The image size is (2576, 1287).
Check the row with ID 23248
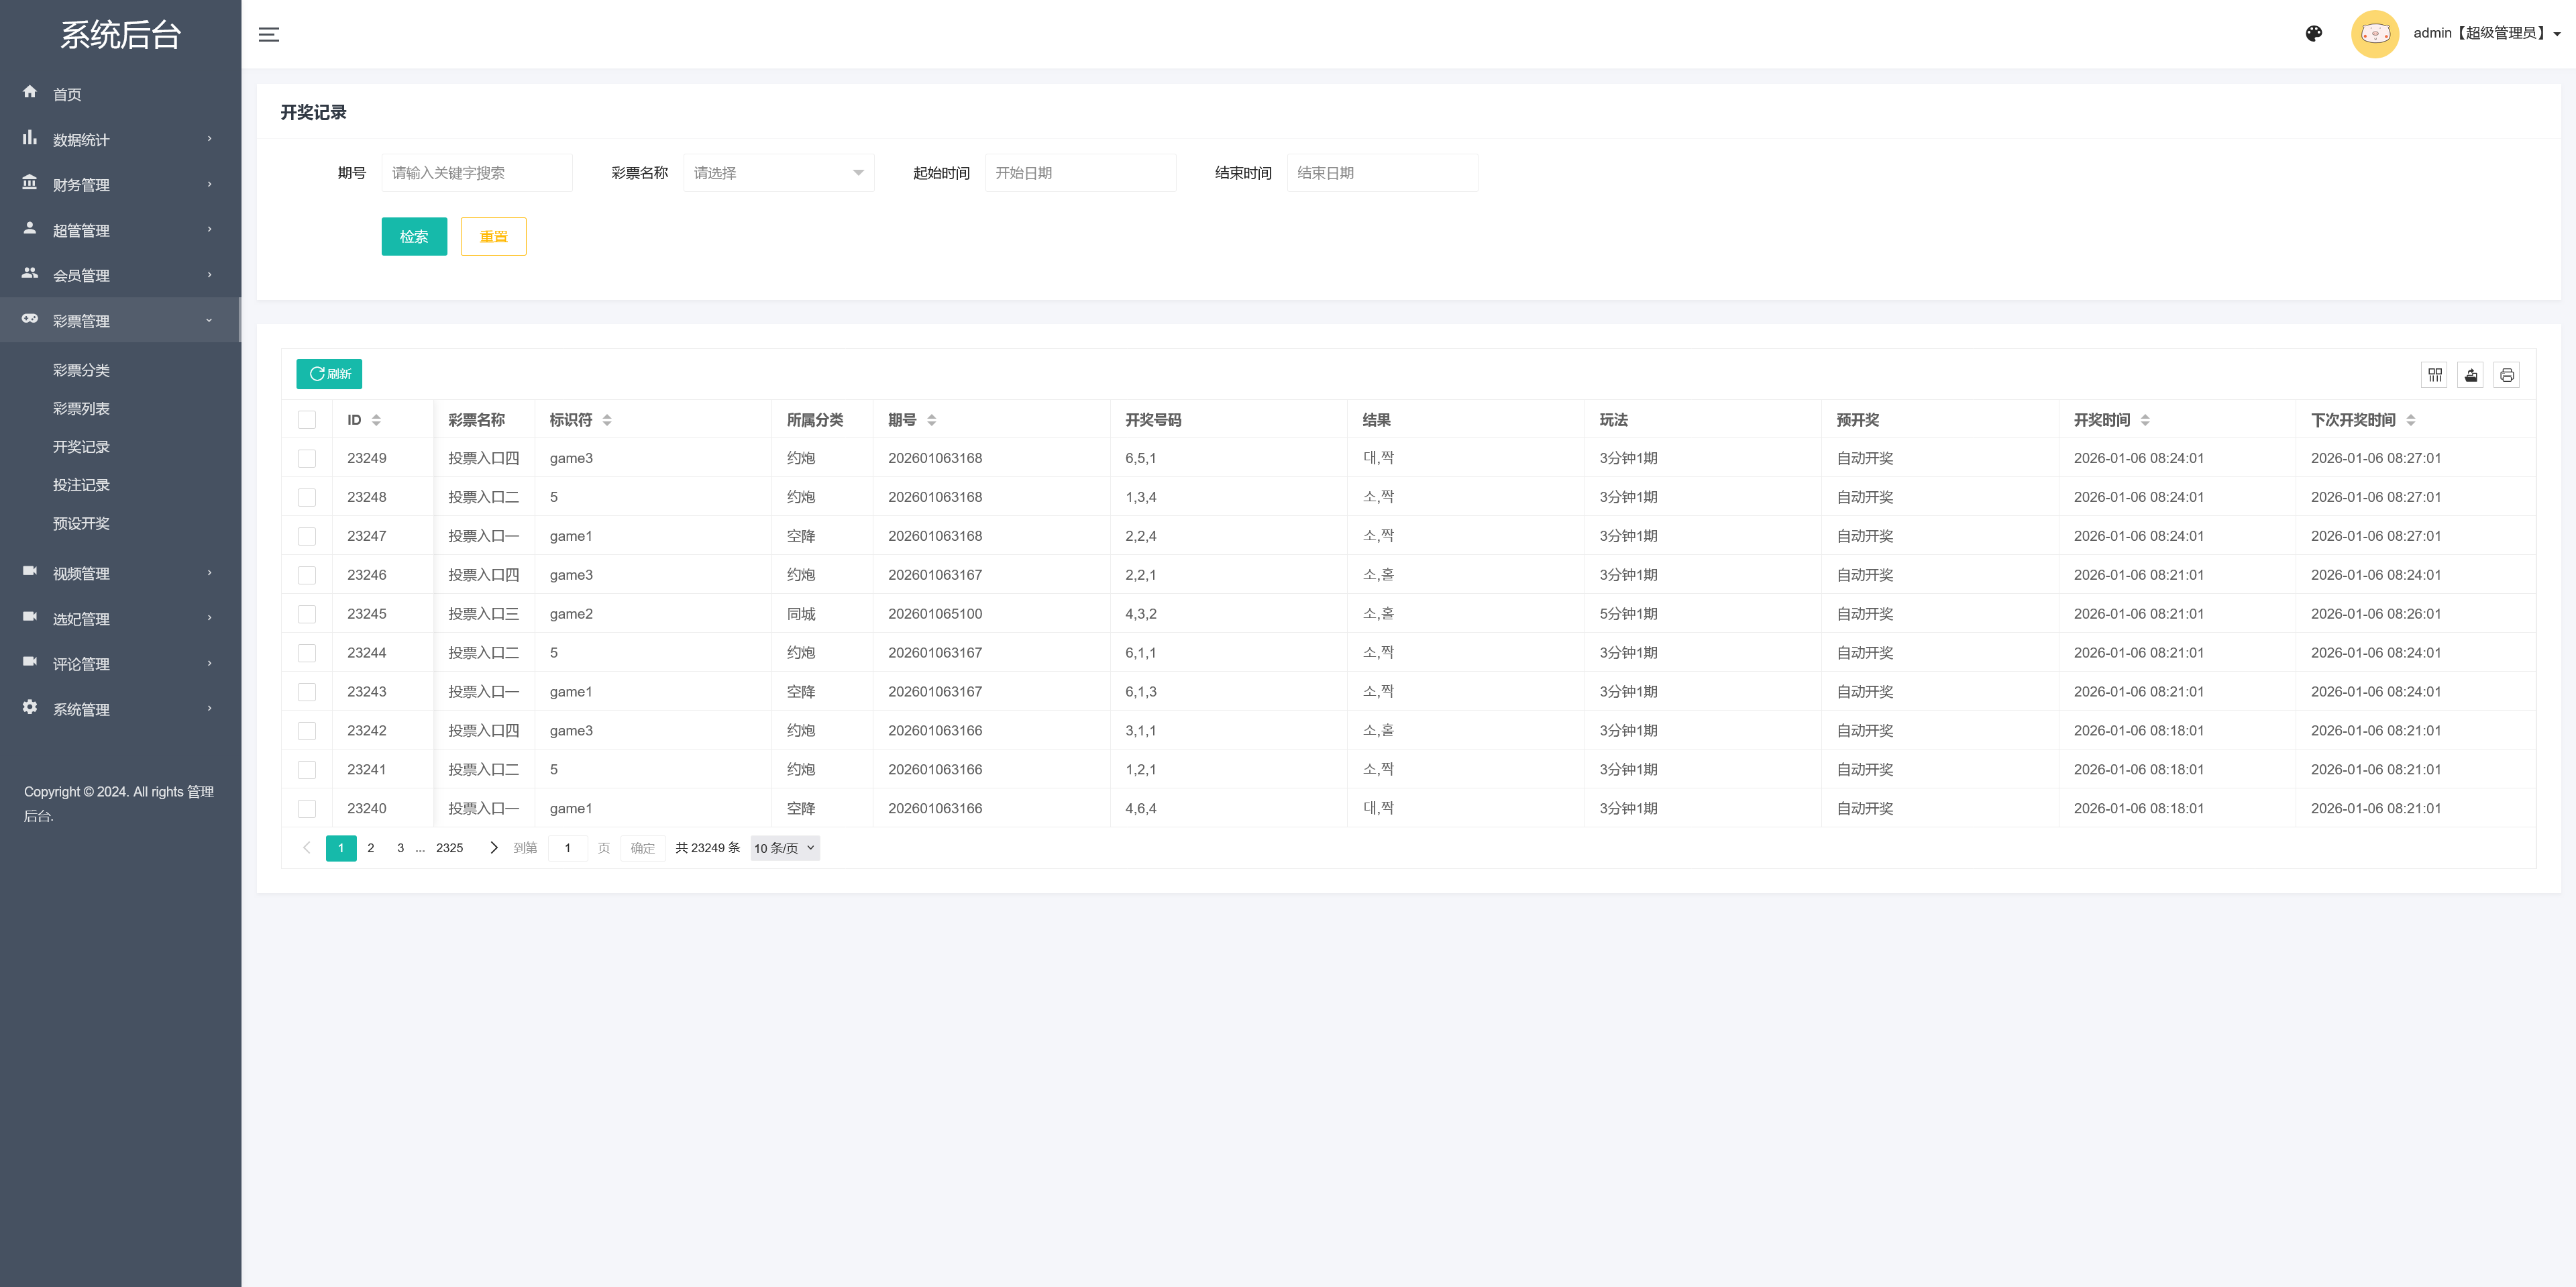(307, 498)
